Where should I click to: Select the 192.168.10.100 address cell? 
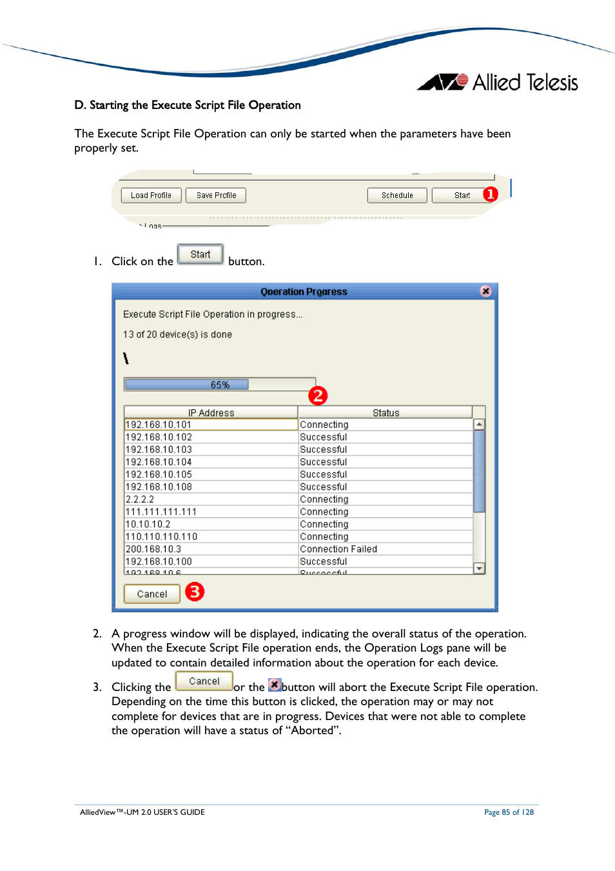211,562
